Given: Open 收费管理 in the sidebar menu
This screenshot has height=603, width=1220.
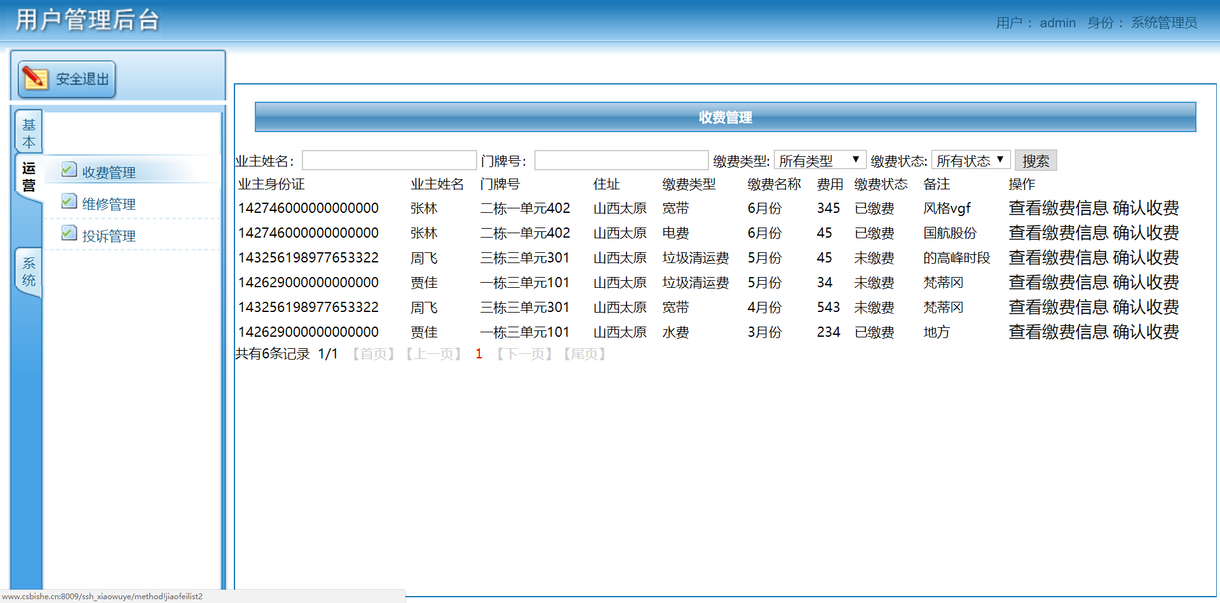Looking at the screenshot, I should pos(109,172).
